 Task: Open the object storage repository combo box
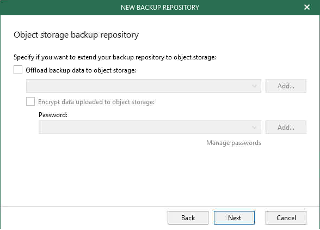click(144, 86)
